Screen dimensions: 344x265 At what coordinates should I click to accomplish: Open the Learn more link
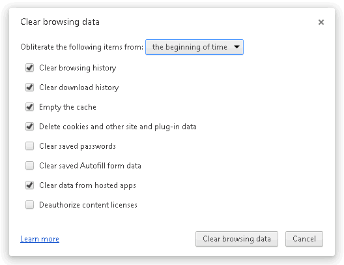40,239
